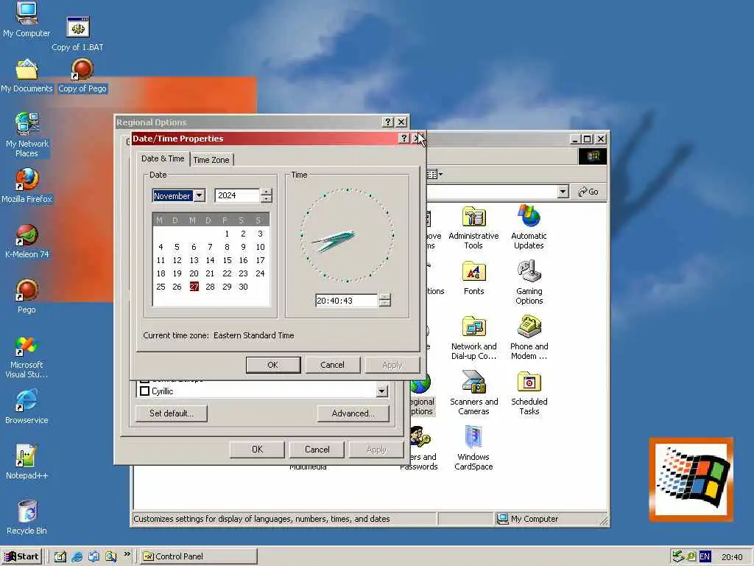Select day 28 in the calendar
The image size is (754, 566).
[x=210, y=287]
